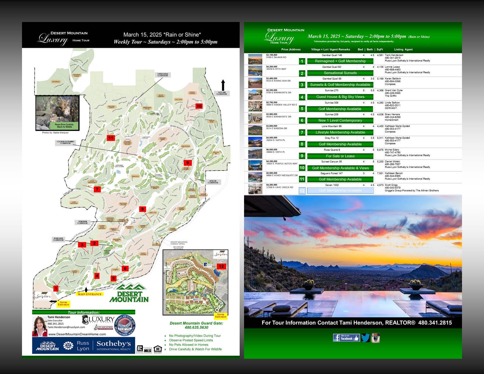Click the For Sale or Lease banner

[x=340, y=156]
